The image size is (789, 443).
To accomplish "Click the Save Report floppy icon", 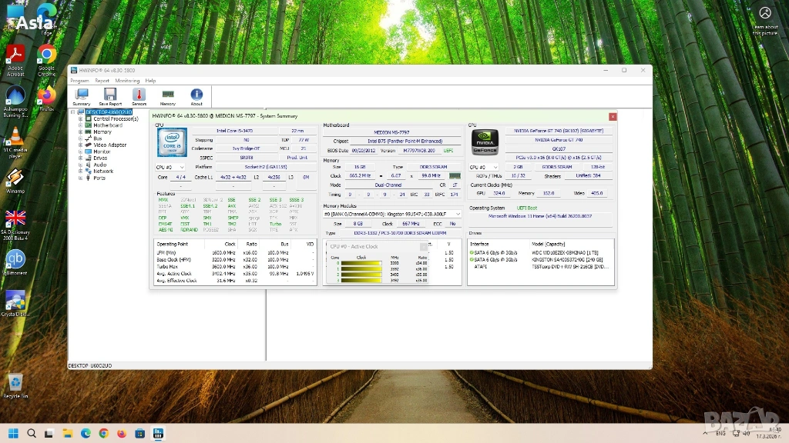I will [x=110, y=95].
